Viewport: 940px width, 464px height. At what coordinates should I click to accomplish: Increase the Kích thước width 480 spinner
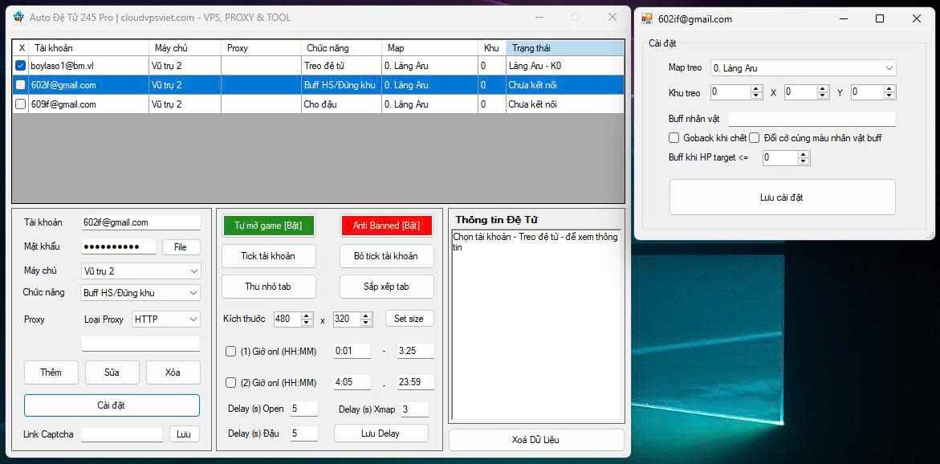tap(307, 315)
